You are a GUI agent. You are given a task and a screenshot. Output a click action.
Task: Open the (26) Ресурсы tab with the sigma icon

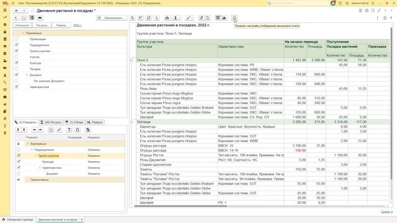51,123
